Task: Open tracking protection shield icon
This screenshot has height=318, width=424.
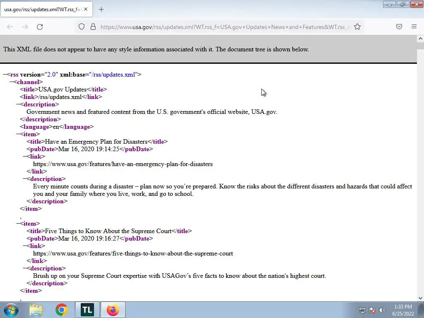Action: click(x=82, y=27)
